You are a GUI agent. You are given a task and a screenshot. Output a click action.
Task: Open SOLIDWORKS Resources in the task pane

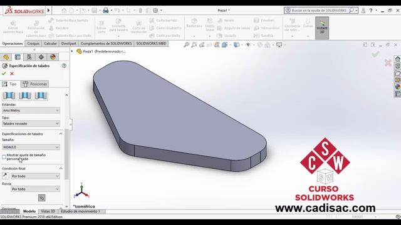click(397, 59)
